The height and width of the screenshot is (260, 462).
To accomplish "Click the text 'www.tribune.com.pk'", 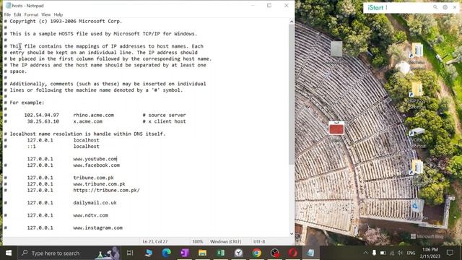I will pos(100,184).
